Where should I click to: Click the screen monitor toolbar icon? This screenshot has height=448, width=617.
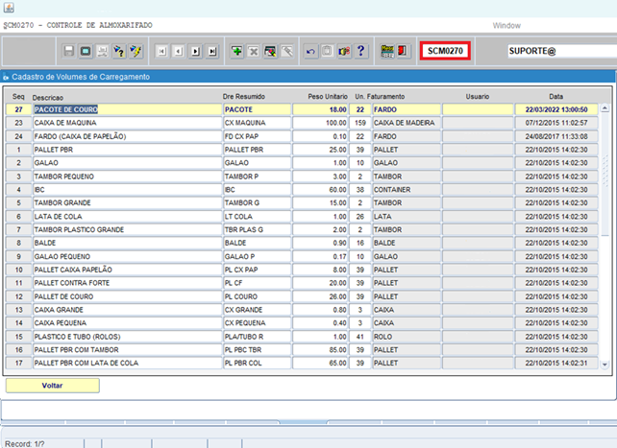point(86,51)
